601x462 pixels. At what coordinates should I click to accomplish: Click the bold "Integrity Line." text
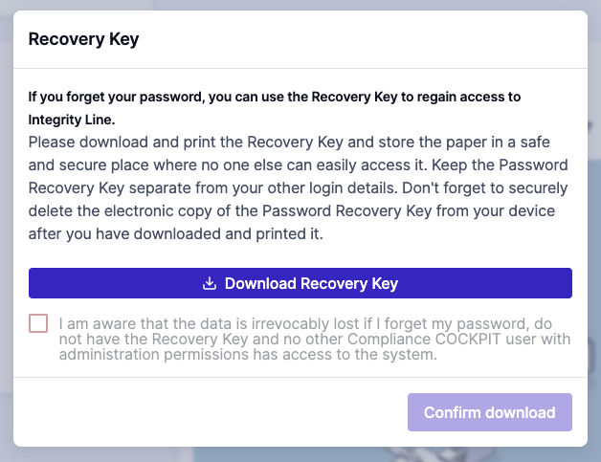(x=73, y=119)
